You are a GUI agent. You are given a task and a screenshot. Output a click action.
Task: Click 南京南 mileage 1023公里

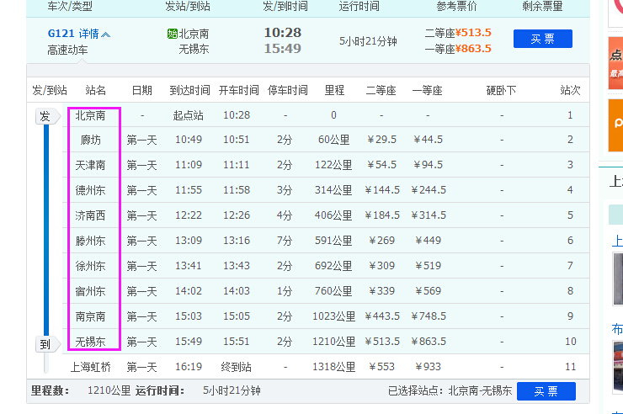(x=333, y=316)
